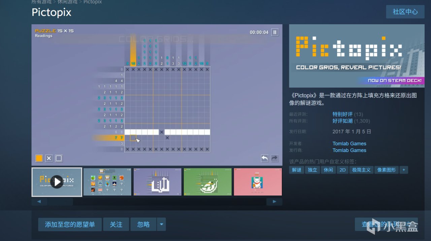431x241 pixels.
Task: Open the 特别好评 recent reviews link
Action: pyautogui.click(x=342, y=114)
